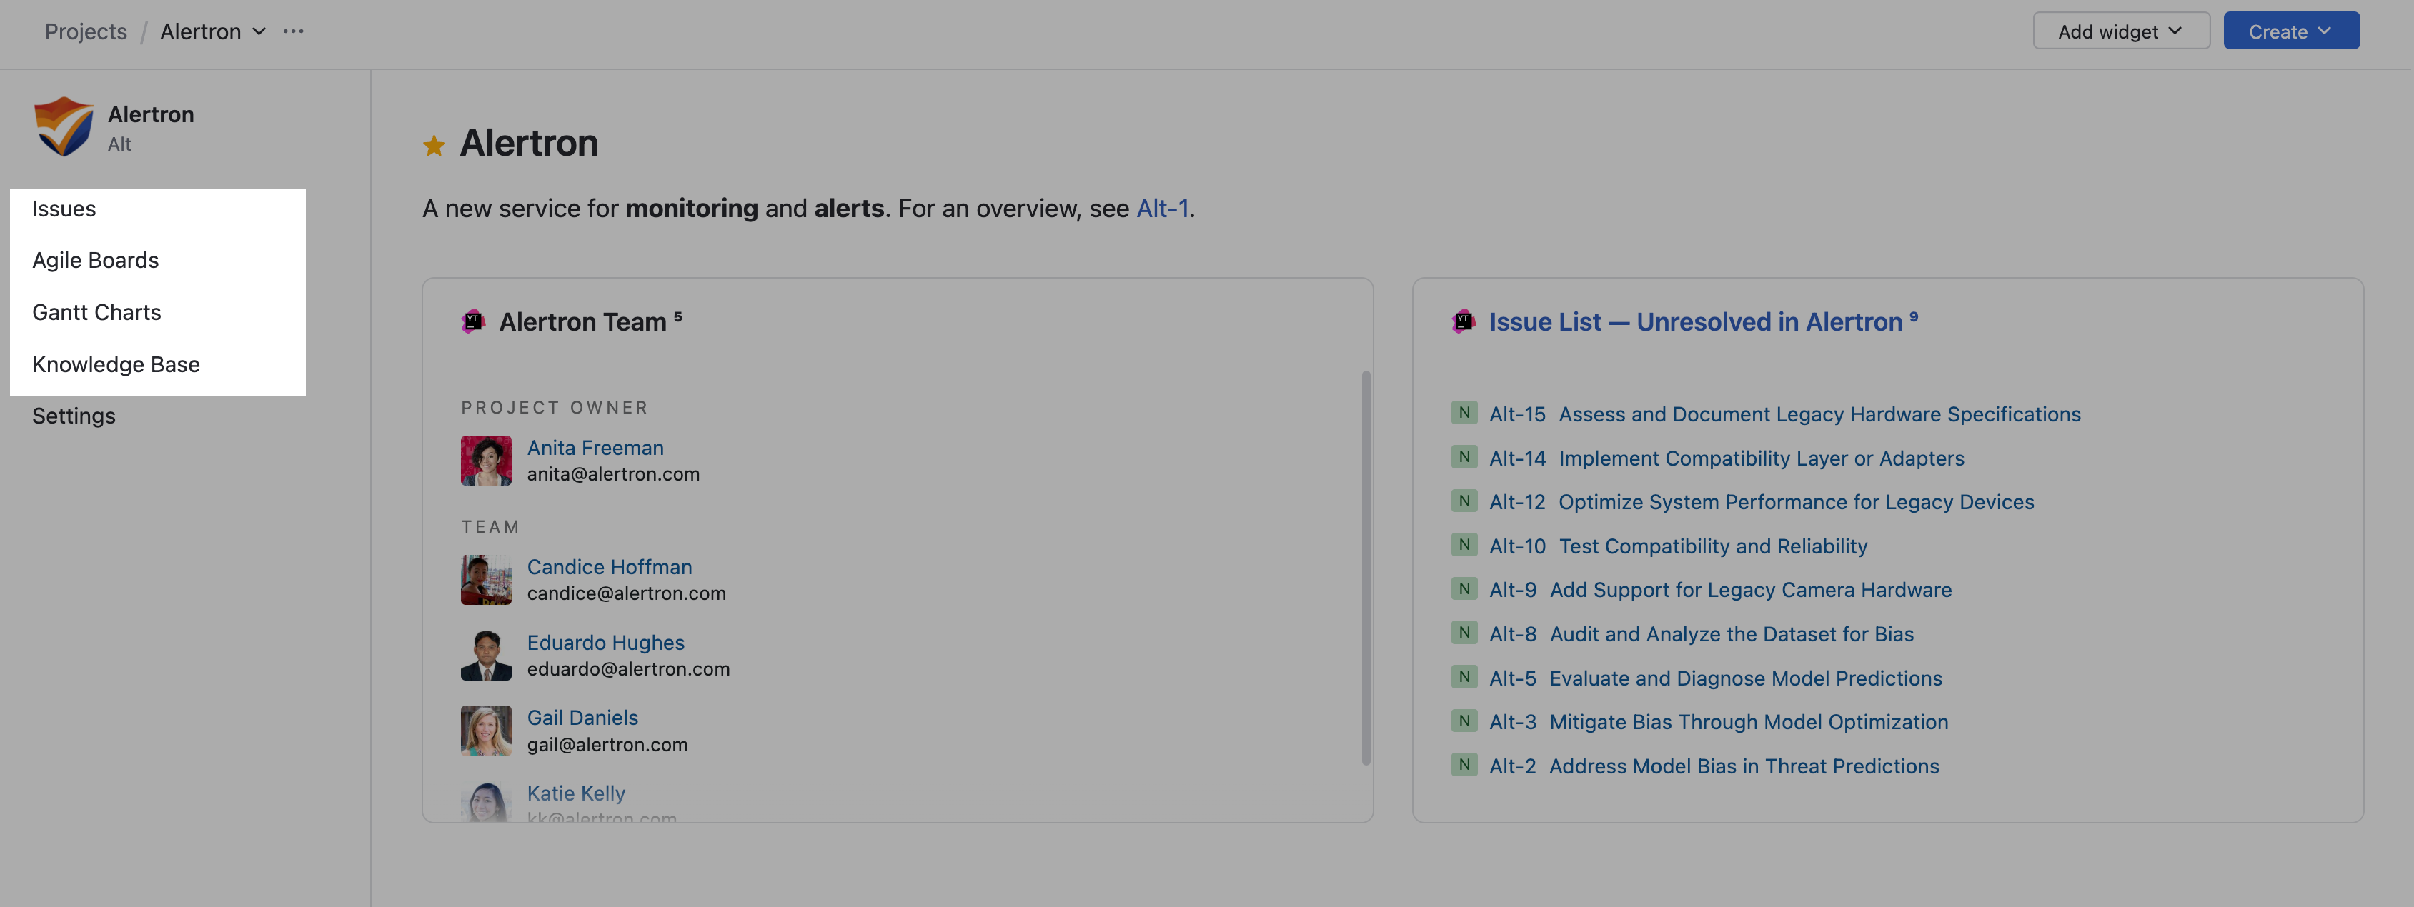Open Anita Freeman's profile link
Viewport: 2414px width, 907px height.
tap(595, 447)
